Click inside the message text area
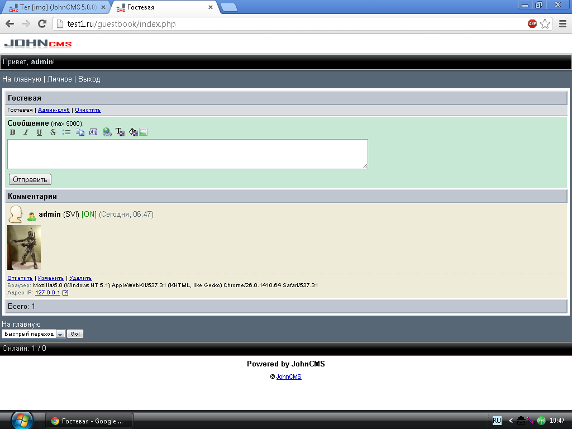The height and width of the screenshot is (429, 572). click(187, 154)
